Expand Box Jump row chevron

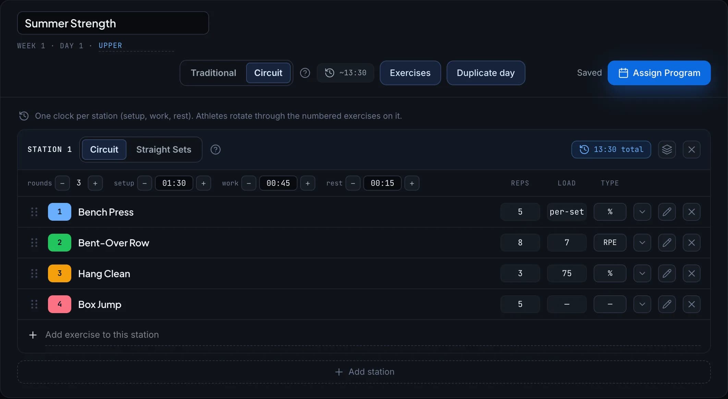coord(642,304)
